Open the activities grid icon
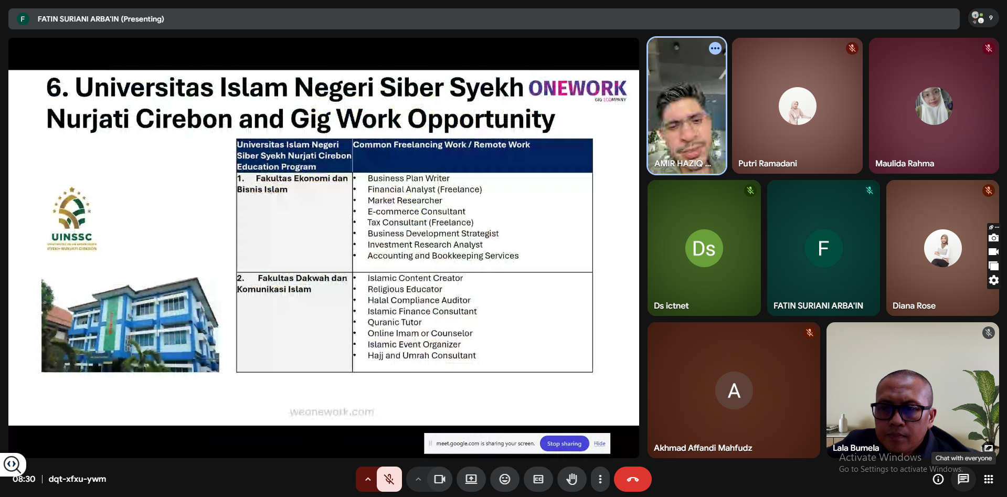1007x497 pixels. coord(988,479)
